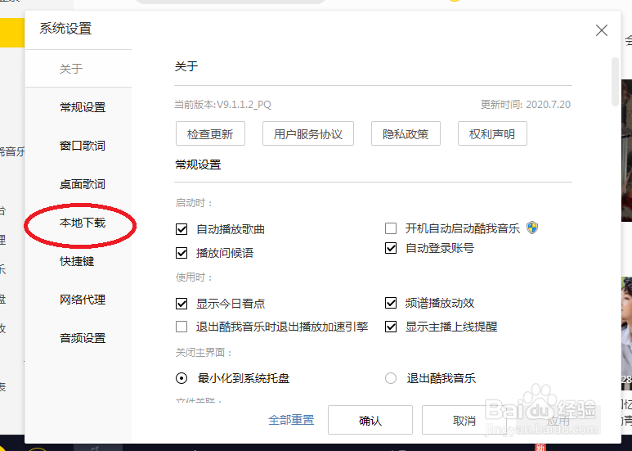
Task: Click the 关于 heading in content pane
Action: 186,66
